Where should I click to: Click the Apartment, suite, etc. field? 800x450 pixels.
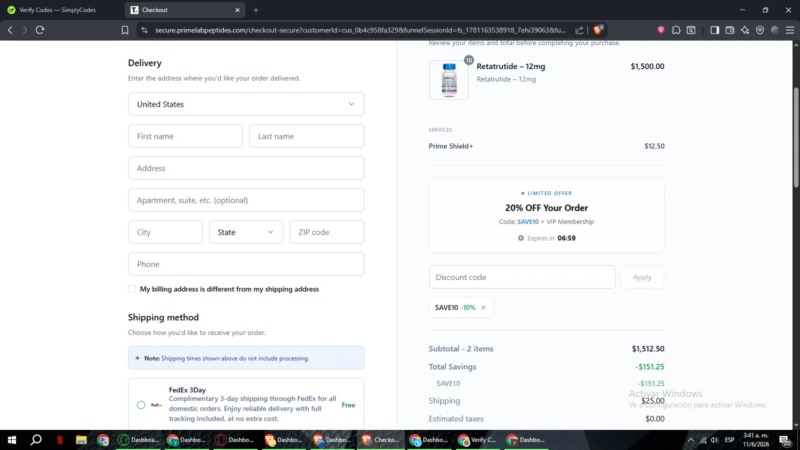pyautogui.click(x=246, y=200)
